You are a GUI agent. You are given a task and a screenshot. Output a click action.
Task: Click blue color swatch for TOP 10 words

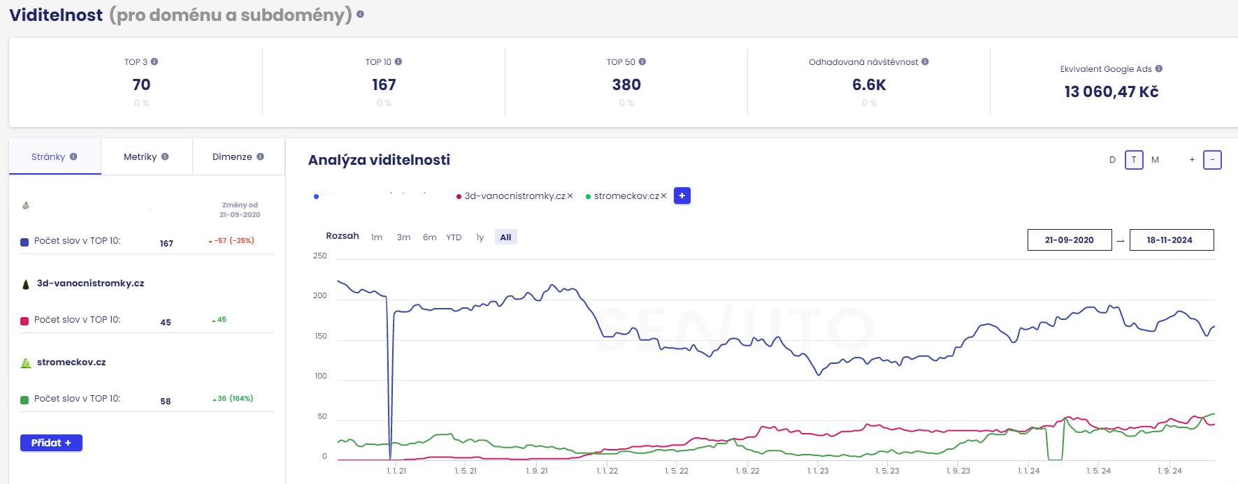(24, 242)
